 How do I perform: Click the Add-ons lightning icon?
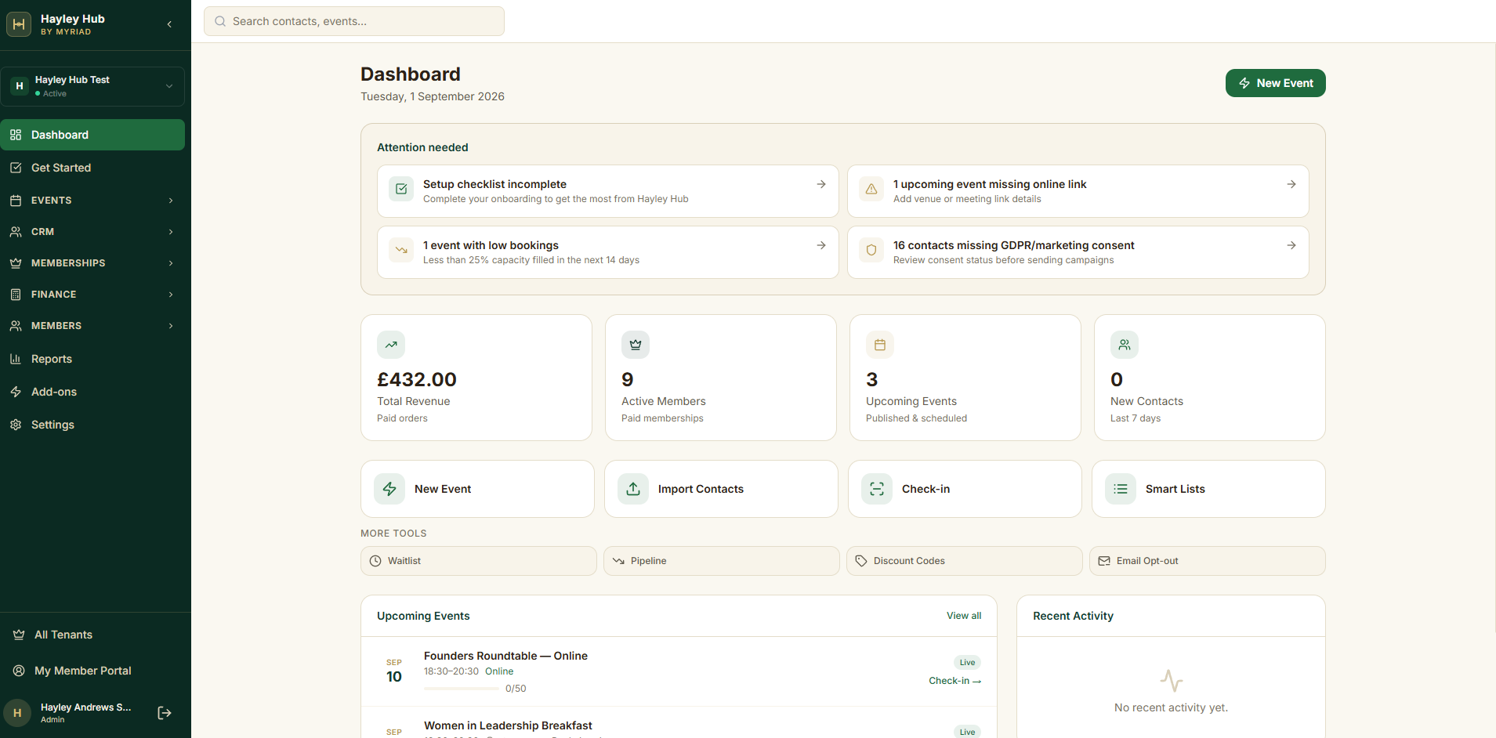click(x=16, y=392)
